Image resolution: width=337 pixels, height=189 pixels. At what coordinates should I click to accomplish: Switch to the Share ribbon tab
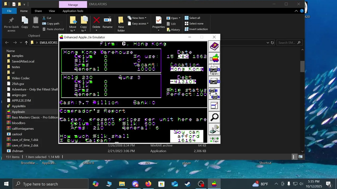pyautogui.click(x=38, y=11)
